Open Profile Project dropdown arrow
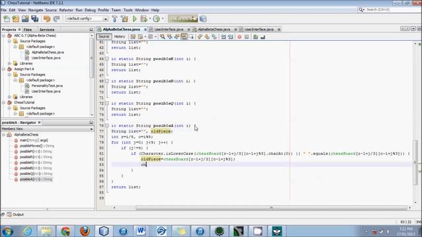The height and width of the screenshot is (237, 422). click(x=162, y=19)
